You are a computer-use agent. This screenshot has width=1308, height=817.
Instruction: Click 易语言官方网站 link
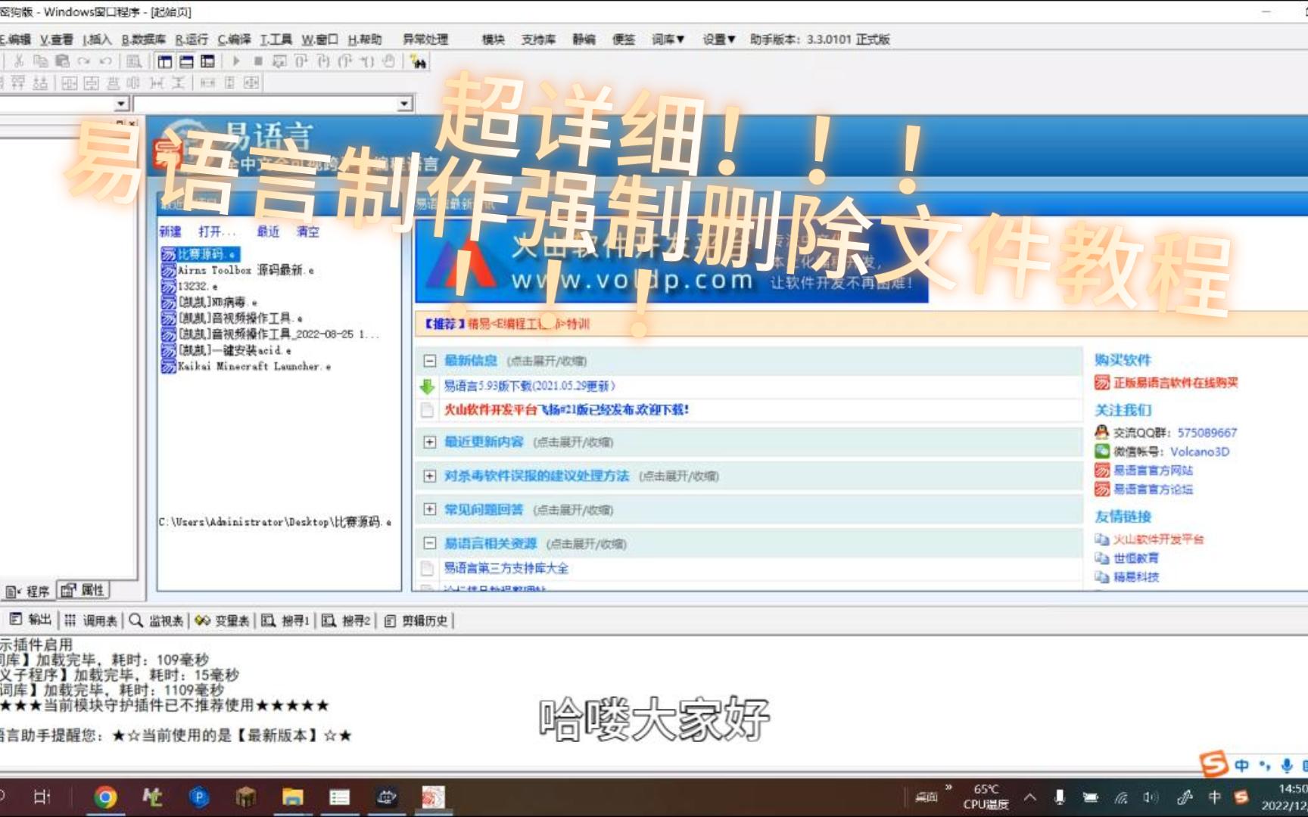tap(1153, 471)
